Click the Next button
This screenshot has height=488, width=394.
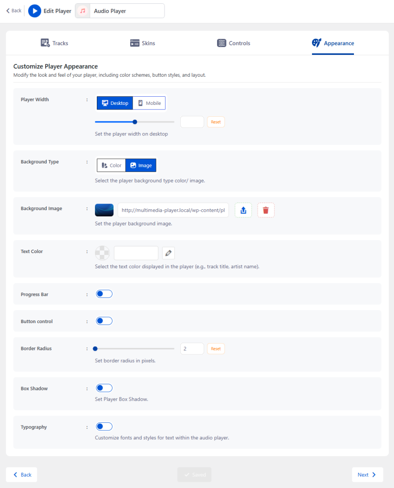(x=367, y=475)
